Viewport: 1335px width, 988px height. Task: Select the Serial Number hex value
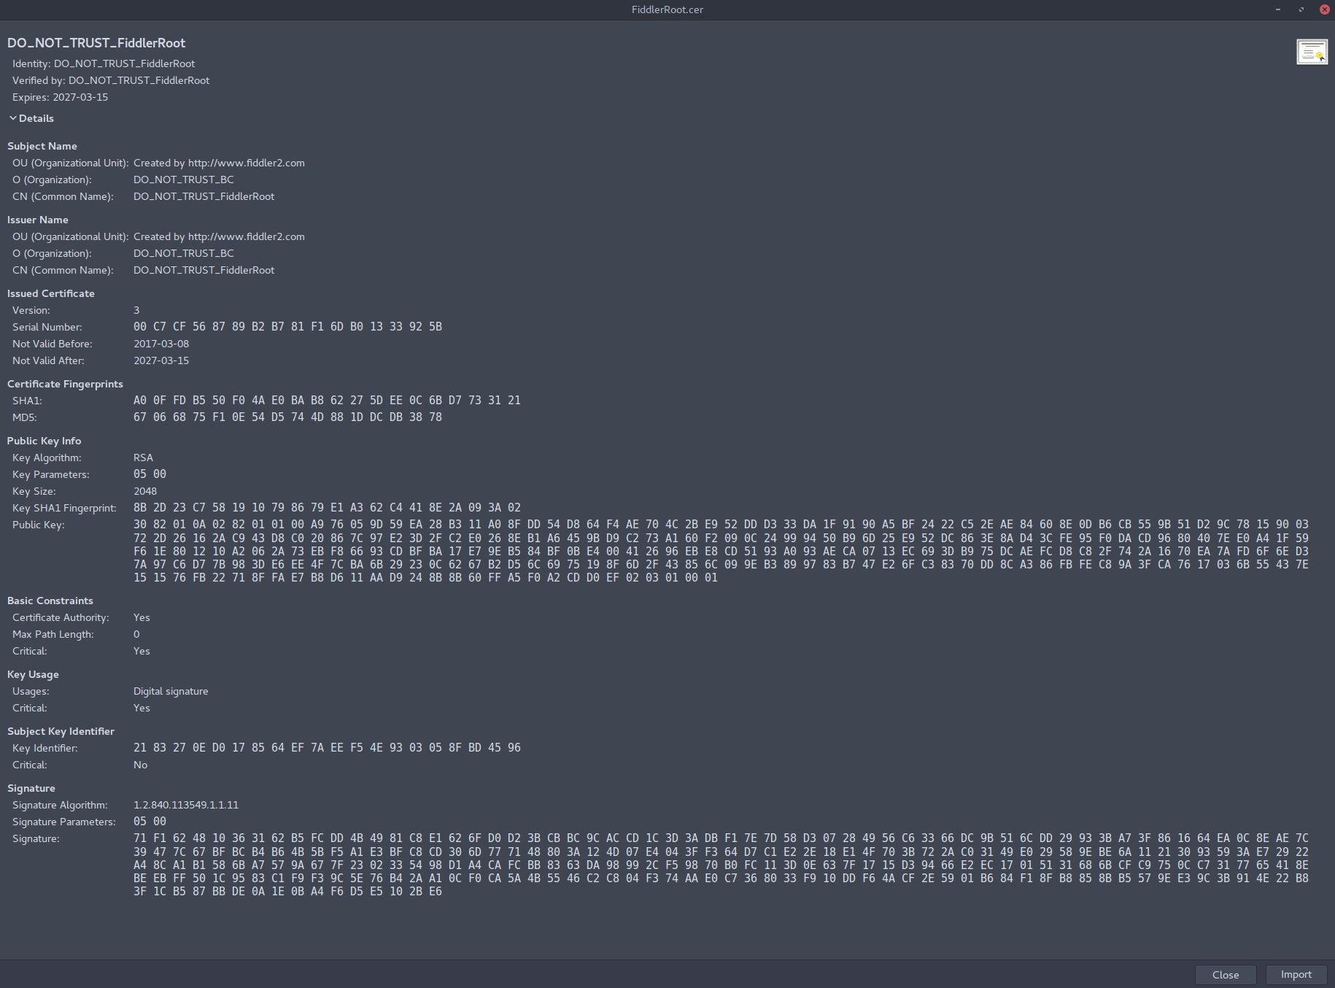[x=288, y=327]
